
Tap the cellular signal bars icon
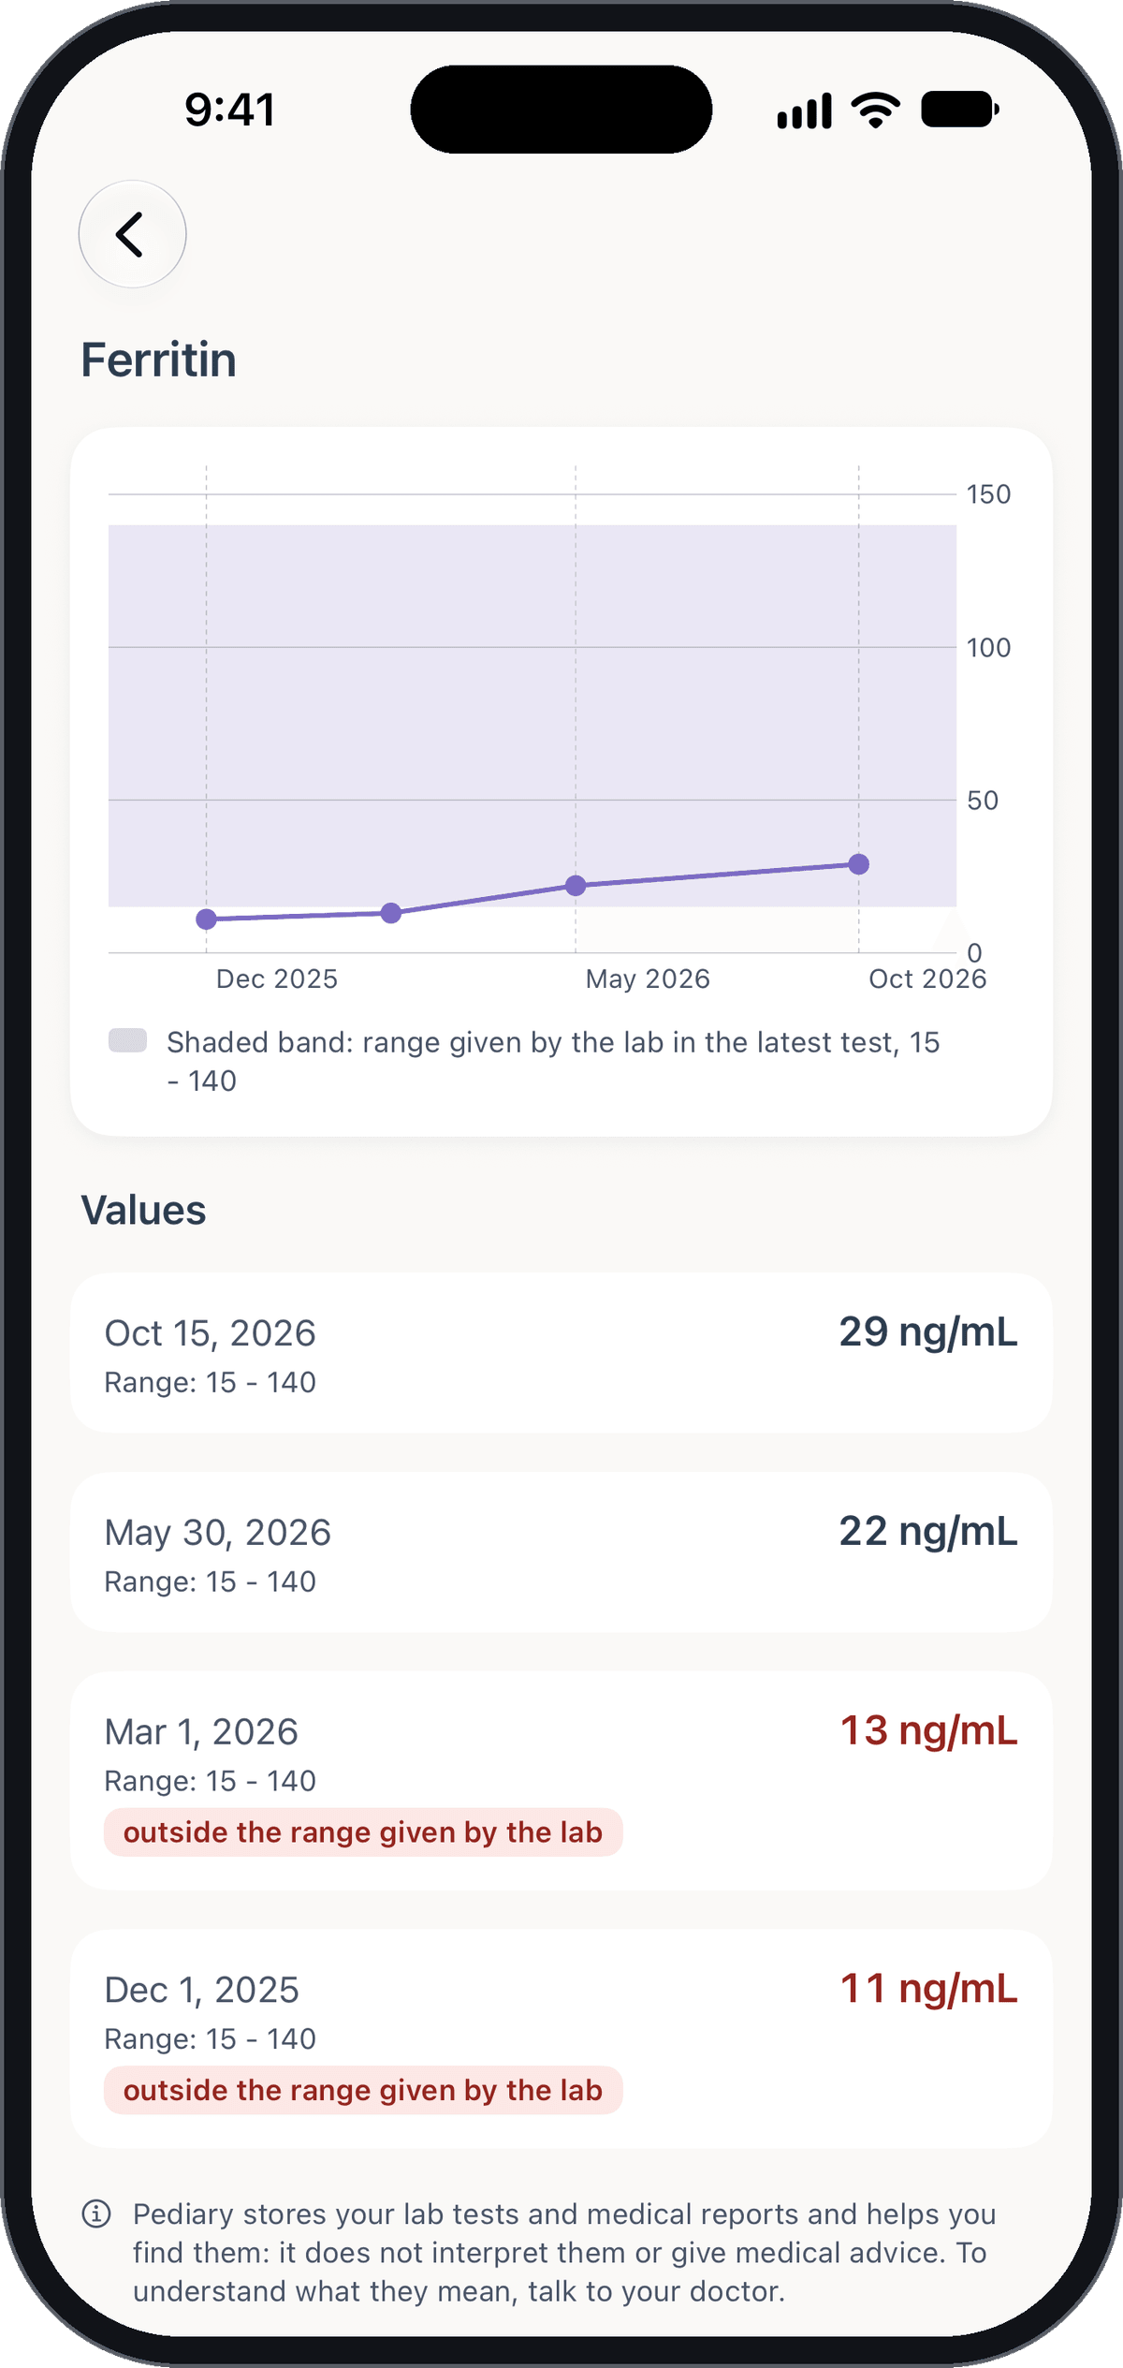point(805,110)
